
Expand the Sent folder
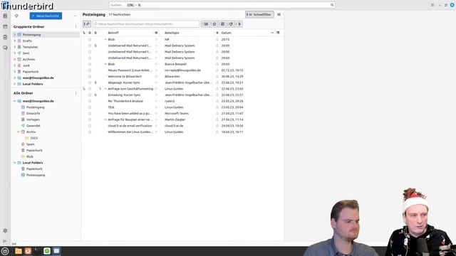coord(15,53)
